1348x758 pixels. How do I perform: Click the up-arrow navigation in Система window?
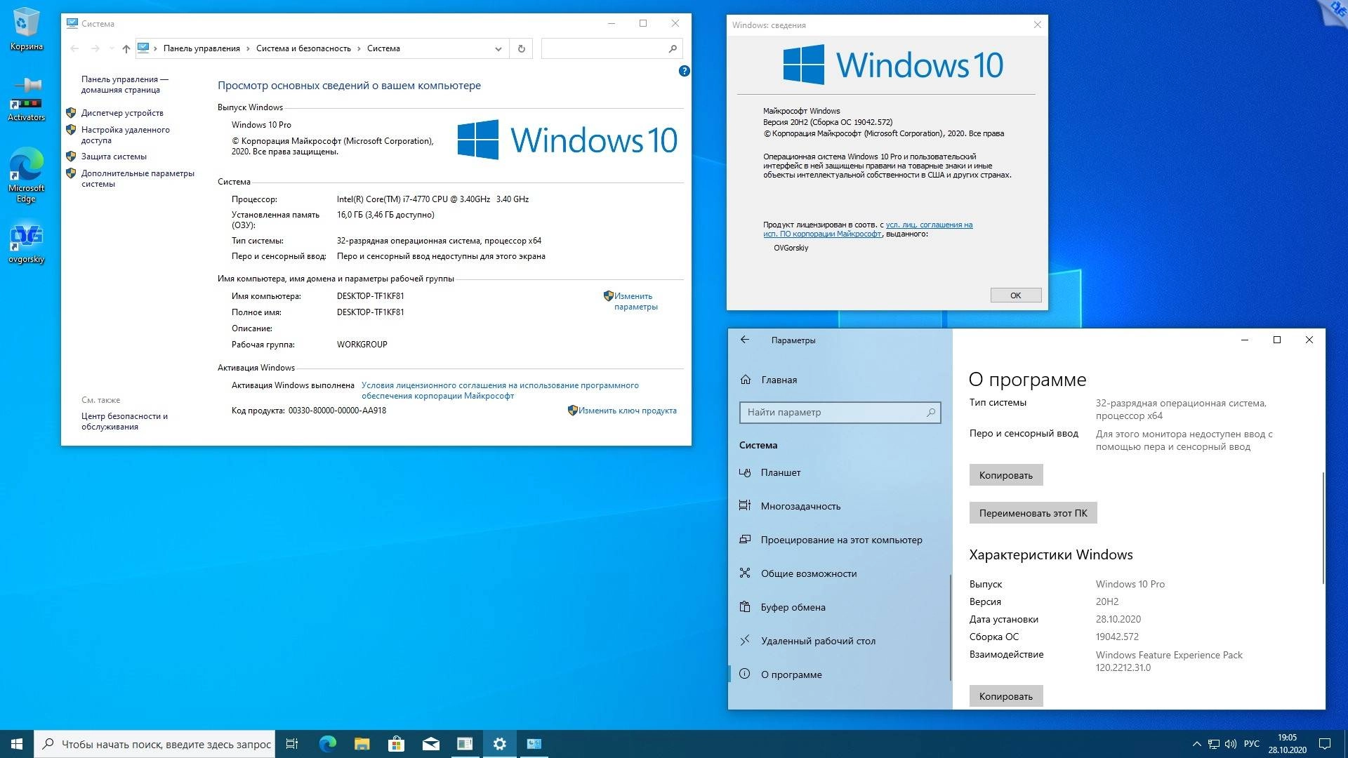(x=126, y=48)
